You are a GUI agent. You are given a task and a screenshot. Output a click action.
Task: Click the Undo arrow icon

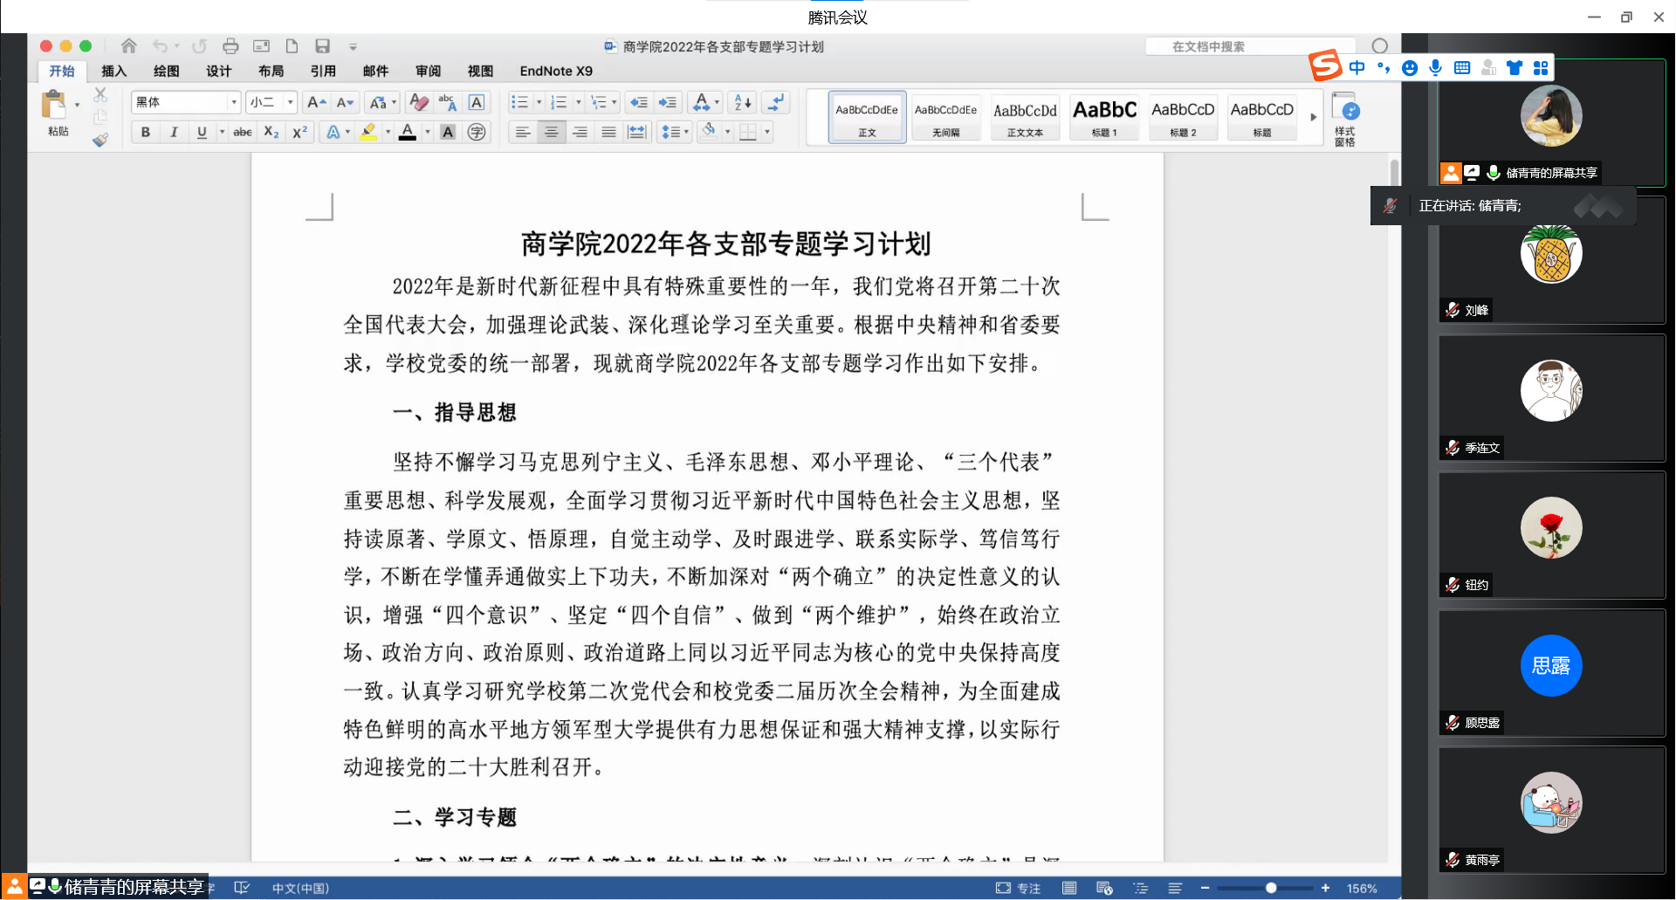coord(160,46)
